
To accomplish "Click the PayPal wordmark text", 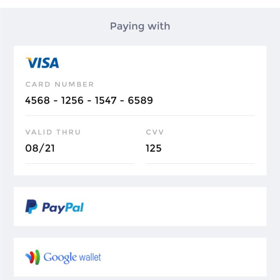I will [x=63, y=207].
